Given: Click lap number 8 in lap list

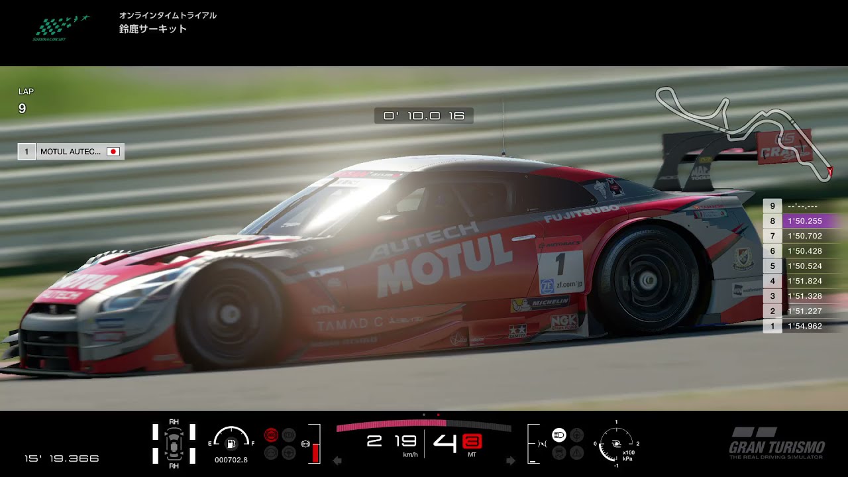Looking at the screenshot, I should point(772,221).
